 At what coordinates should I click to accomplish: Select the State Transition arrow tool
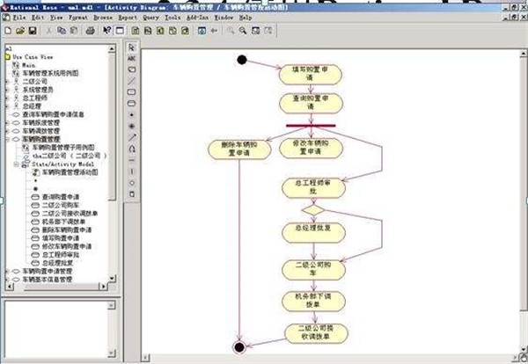coord(132,137)
